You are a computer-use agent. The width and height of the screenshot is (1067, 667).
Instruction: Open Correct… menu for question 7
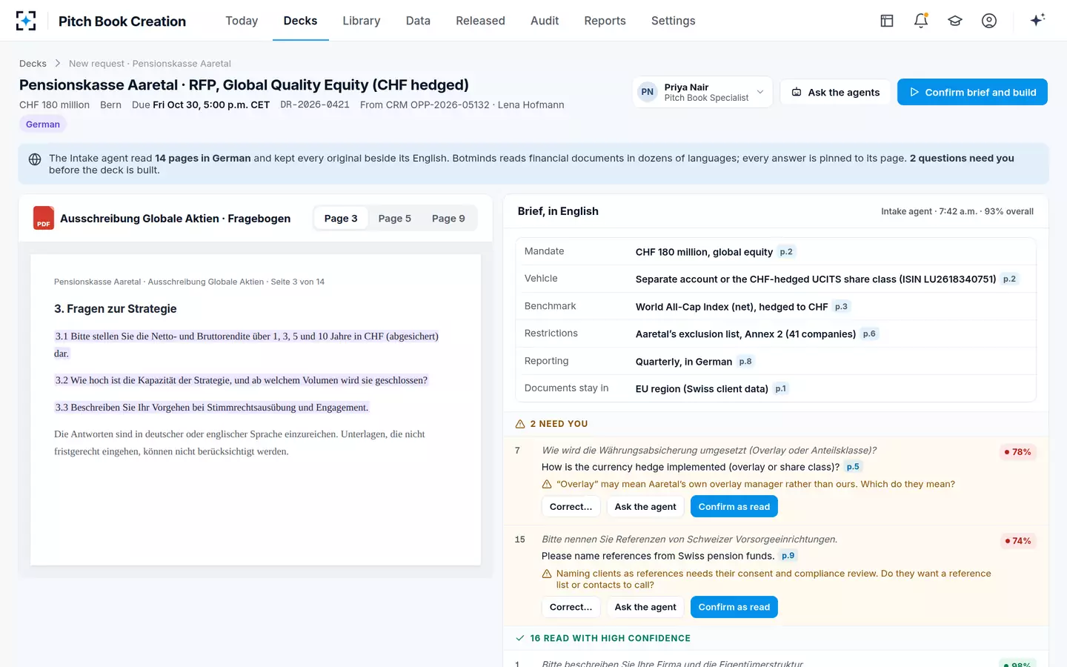click(571, 507)
